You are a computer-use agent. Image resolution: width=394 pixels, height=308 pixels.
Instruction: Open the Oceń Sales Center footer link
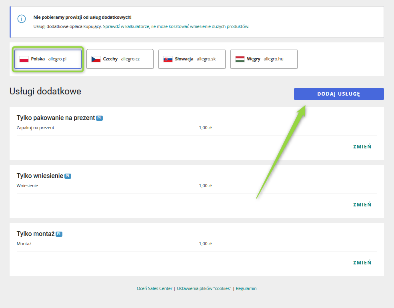tap(155, 288)
